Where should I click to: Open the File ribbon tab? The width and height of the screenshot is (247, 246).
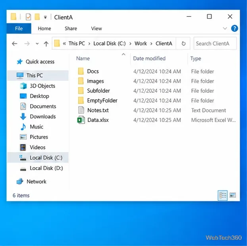tap(19, 29)
